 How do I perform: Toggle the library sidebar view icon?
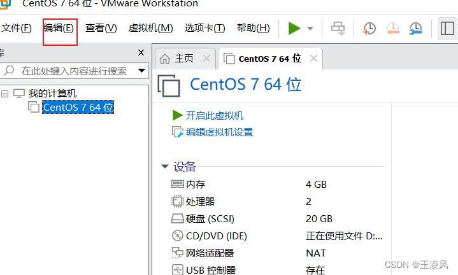(x=447, y=29)
